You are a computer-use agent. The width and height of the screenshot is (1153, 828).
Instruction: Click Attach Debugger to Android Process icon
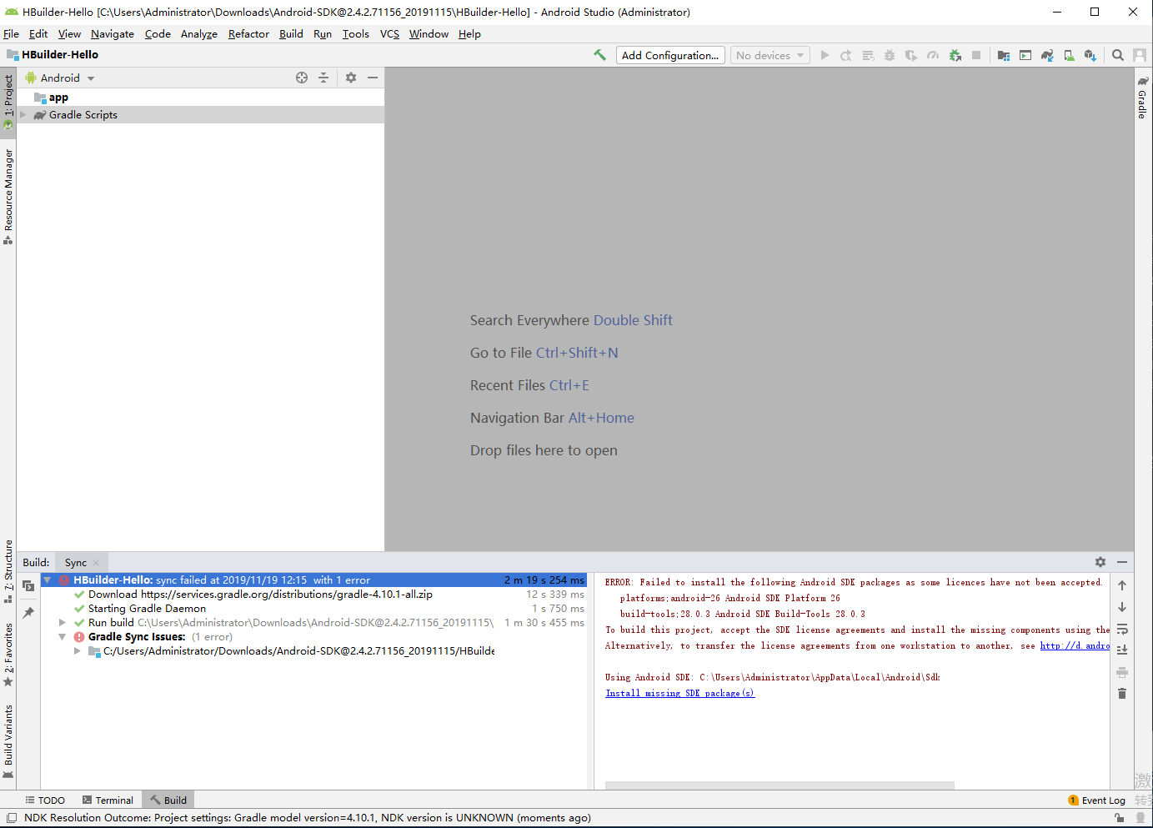(x=955, y=55)
